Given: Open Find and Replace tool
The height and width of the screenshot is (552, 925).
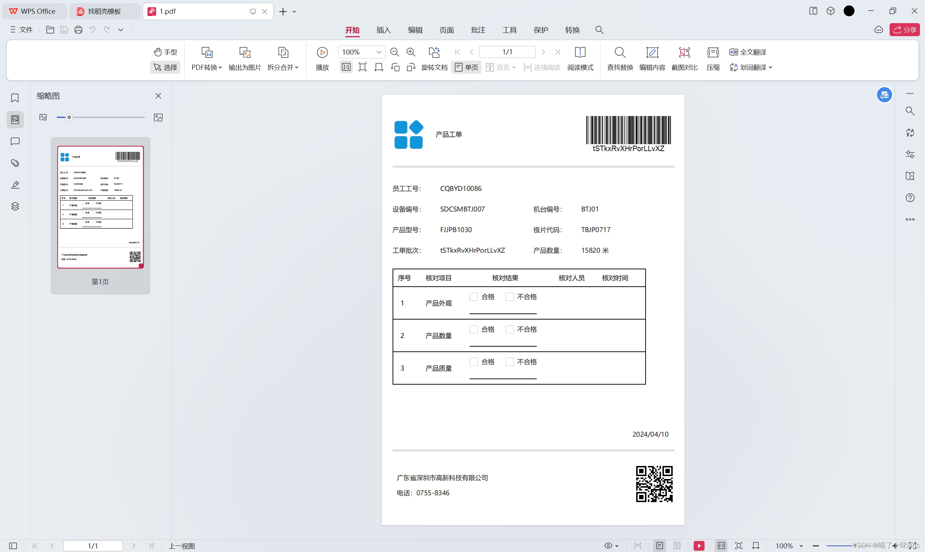Looking at the screenshot, I should pyautogui.click(x=620, y=59).
